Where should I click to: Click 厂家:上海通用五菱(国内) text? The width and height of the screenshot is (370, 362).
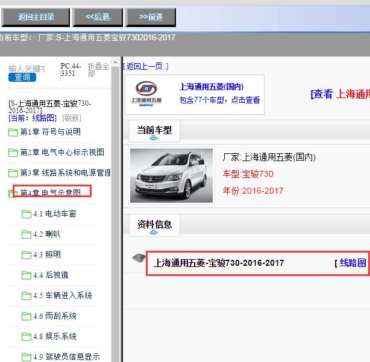(269, 157)
